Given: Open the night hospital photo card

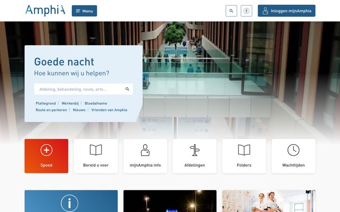Looking at the screenshot, I should point(170,201).
